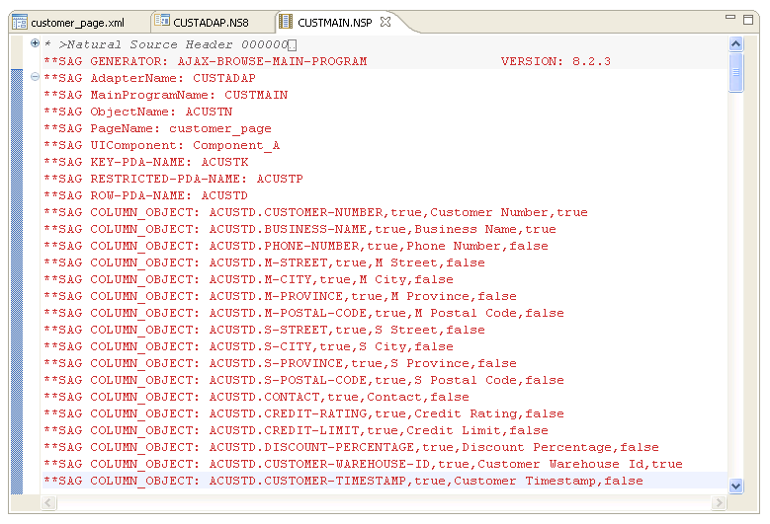The width and height of the screenshot is (770, 524).
Task: Click the PageName customer_page line
Action: click(157, 128)
